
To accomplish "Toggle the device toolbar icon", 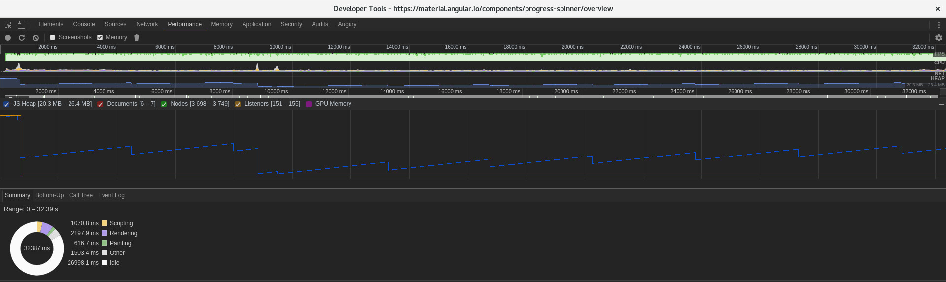I will [x=21, y=25].
